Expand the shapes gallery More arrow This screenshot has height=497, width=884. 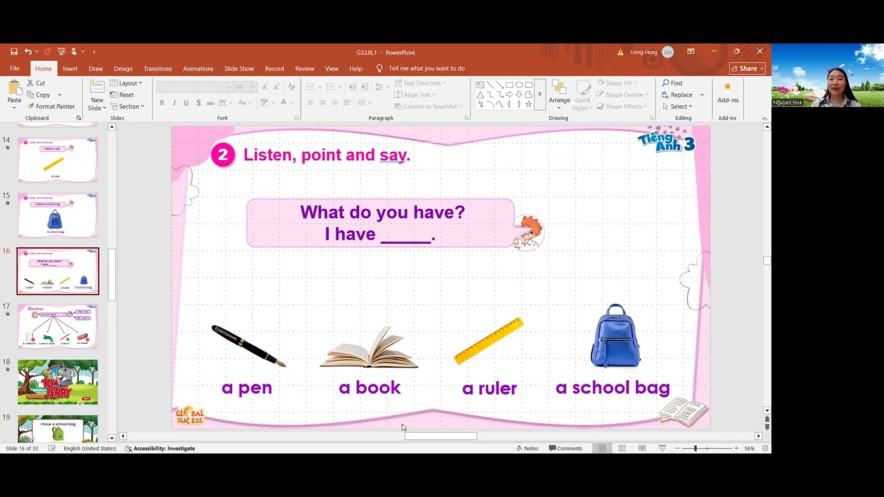pos(540,95)
